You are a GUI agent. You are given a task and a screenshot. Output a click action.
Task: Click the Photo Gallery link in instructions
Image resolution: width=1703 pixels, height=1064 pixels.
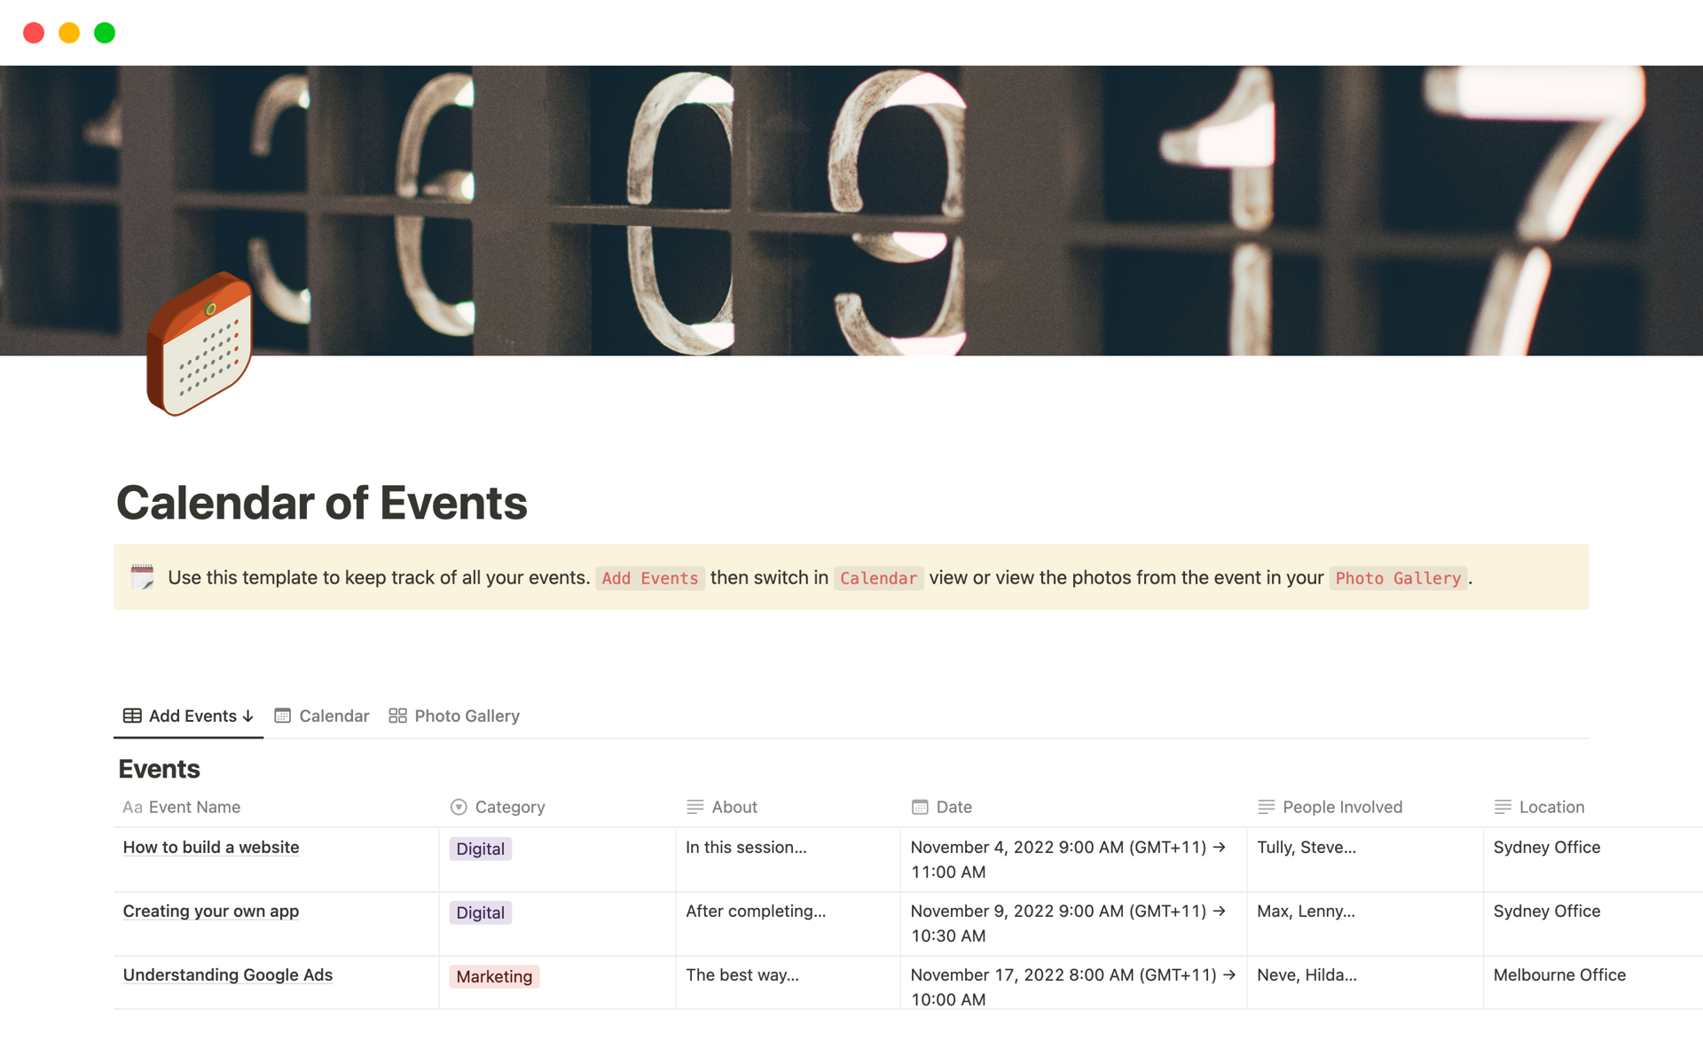[x=1398, y=577]
